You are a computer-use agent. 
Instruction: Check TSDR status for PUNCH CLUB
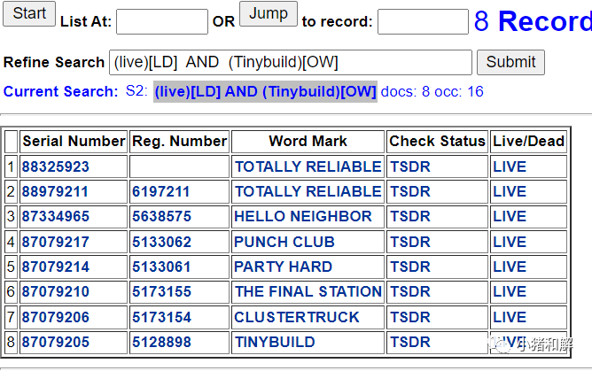(410, 242)
